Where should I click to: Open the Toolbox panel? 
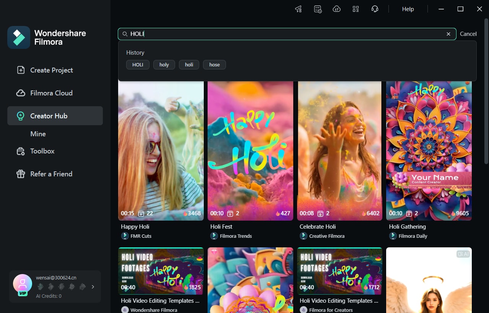[42, 151]
